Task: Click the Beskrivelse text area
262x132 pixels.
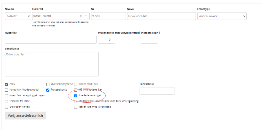Action: tap(52, 64)
